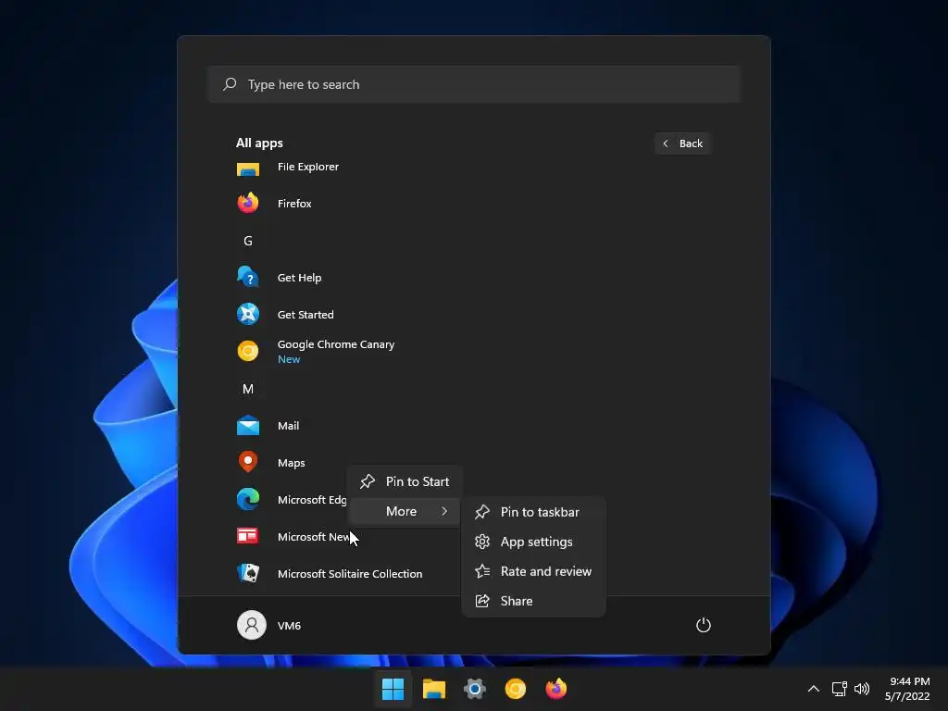Open the clock and date in the taskbar
Image resolution: width=948 pixels, height=711 pixels.
coord(908,689)
